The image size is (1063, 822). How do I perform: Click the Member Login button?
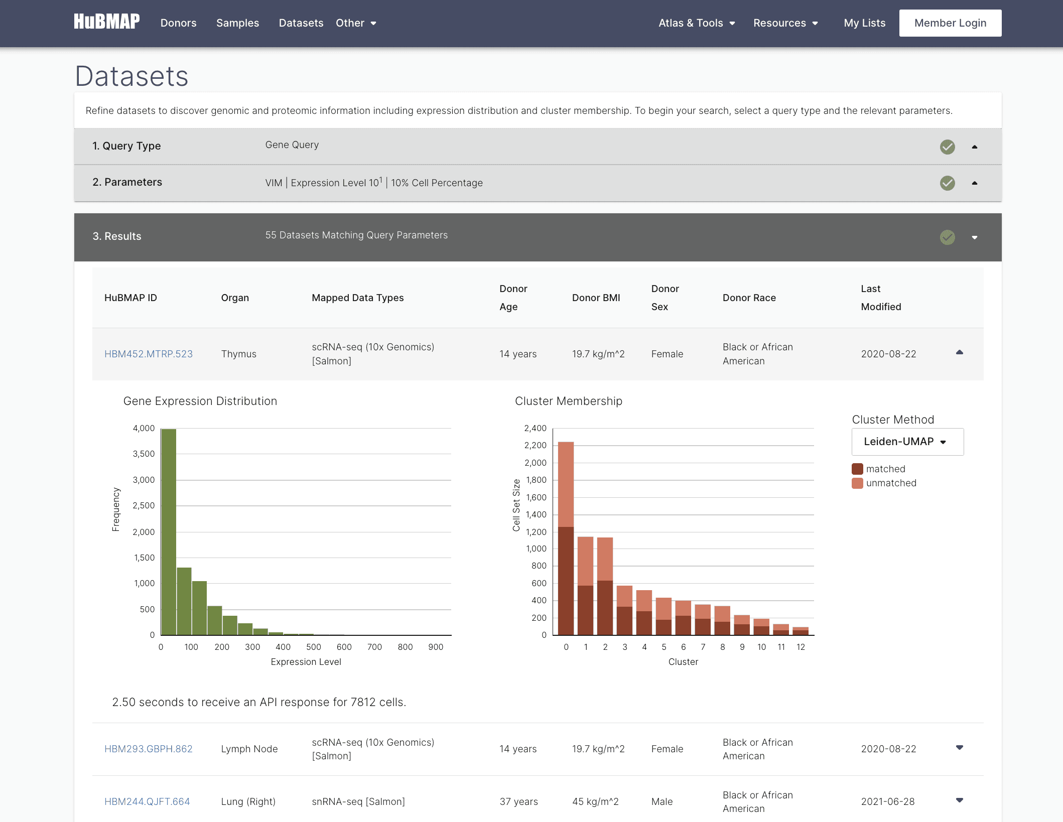click(950, 23)
